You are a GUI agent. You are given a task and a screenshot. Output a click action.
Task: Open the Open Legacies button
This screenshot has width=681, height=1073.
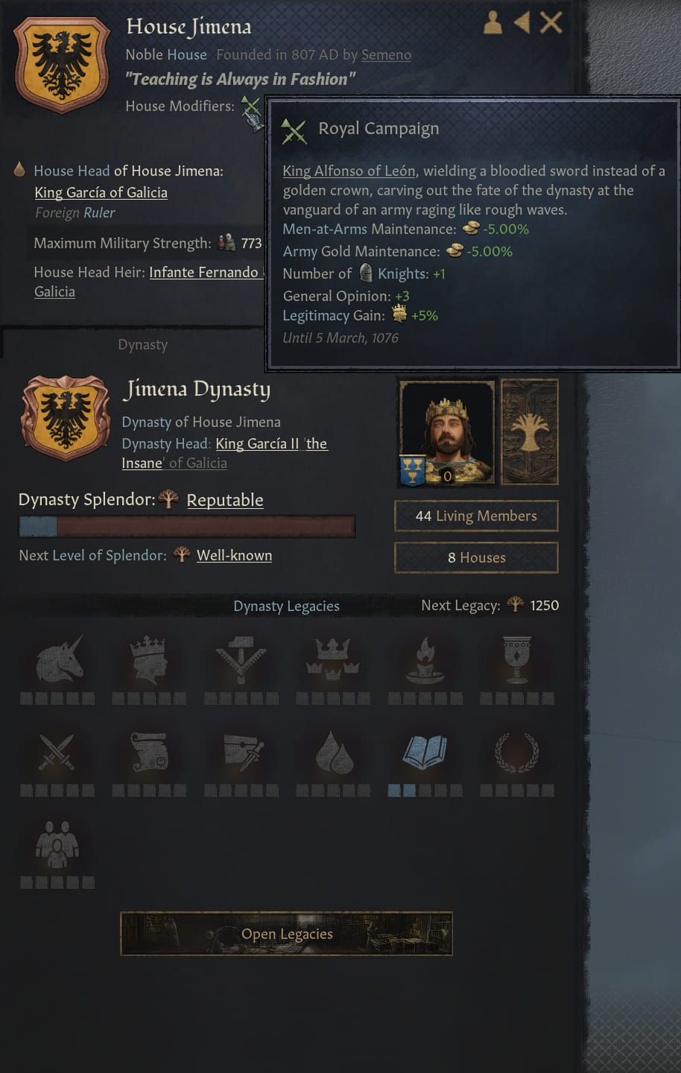pos(286,934)
